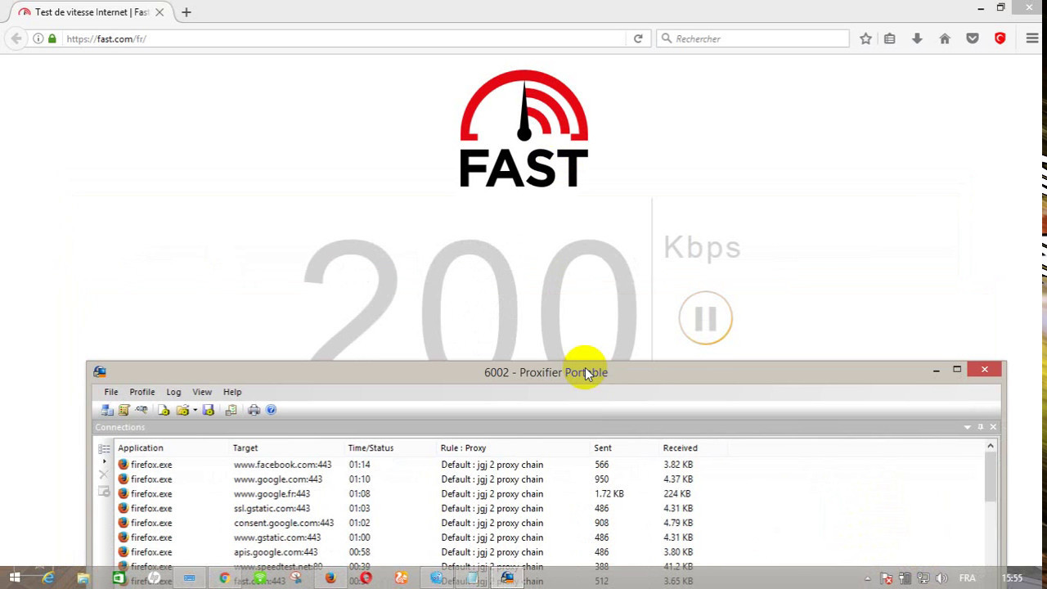Expand the open profile dropdown arrow

click(195, 411)
